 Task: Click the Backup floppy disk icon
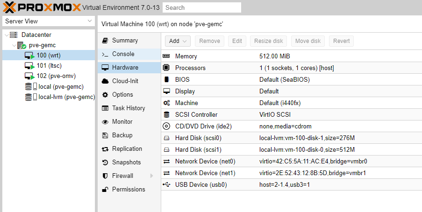(x=105, y=135)
